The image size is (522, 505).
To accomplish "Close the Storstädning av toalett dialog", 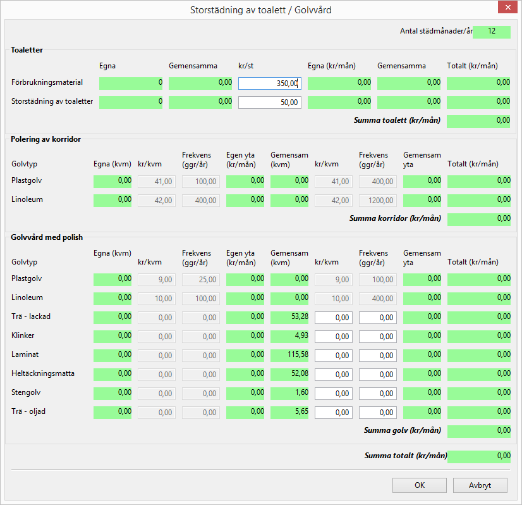I will point(507,9).
